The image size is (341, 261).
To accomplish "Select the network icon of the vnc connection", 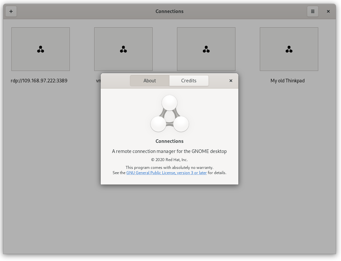I will [x=123, y=49].
